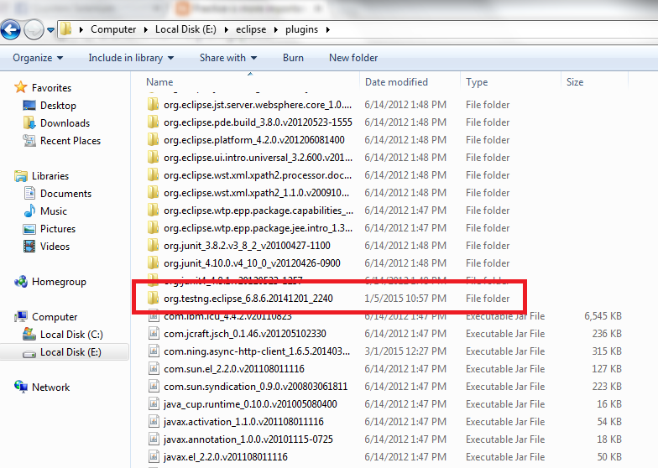This screenshot has height=468, width=658.
Task: Open the Include in library menu
Action: [131, 58]
